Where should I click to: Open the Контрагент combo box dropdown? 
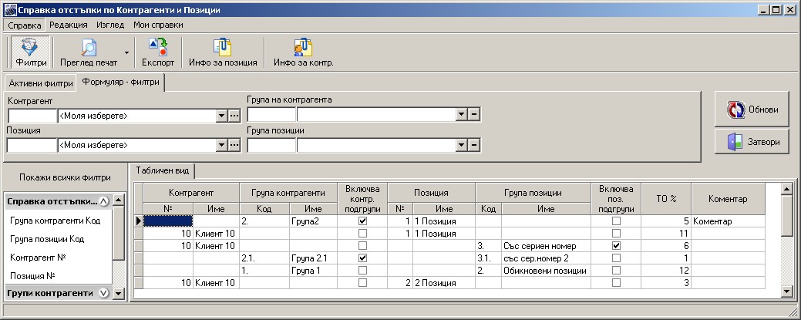pos(222,116)
